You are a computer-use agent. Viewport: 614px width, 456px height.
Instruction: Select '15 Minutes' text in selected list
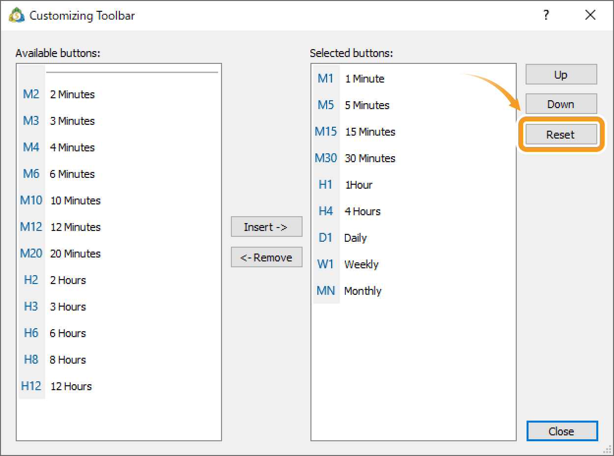click(370, 132)
